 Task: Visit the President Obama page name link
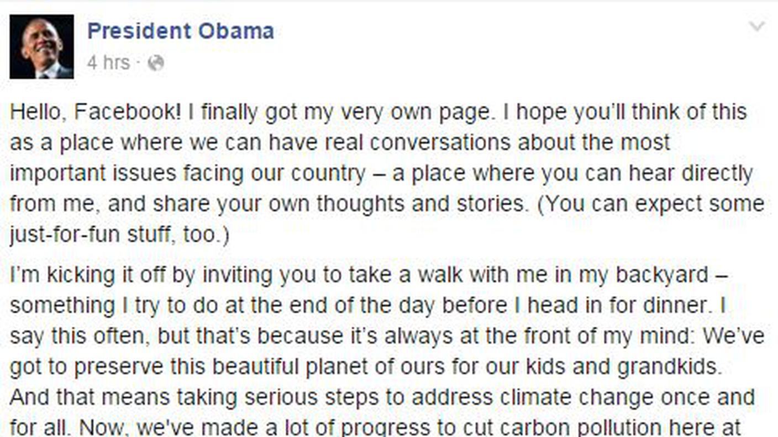pyautogui.click(x=181, y=31)
